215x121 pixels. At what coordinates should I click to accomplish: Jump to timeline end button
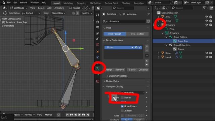(88, 115)
